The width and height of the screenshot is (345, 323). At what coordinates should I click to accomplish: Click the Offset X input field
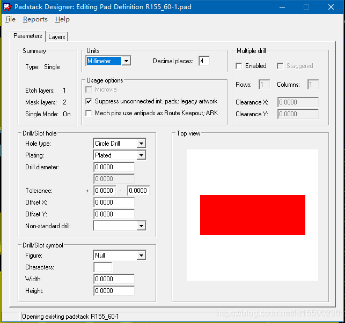pos(114,202)
